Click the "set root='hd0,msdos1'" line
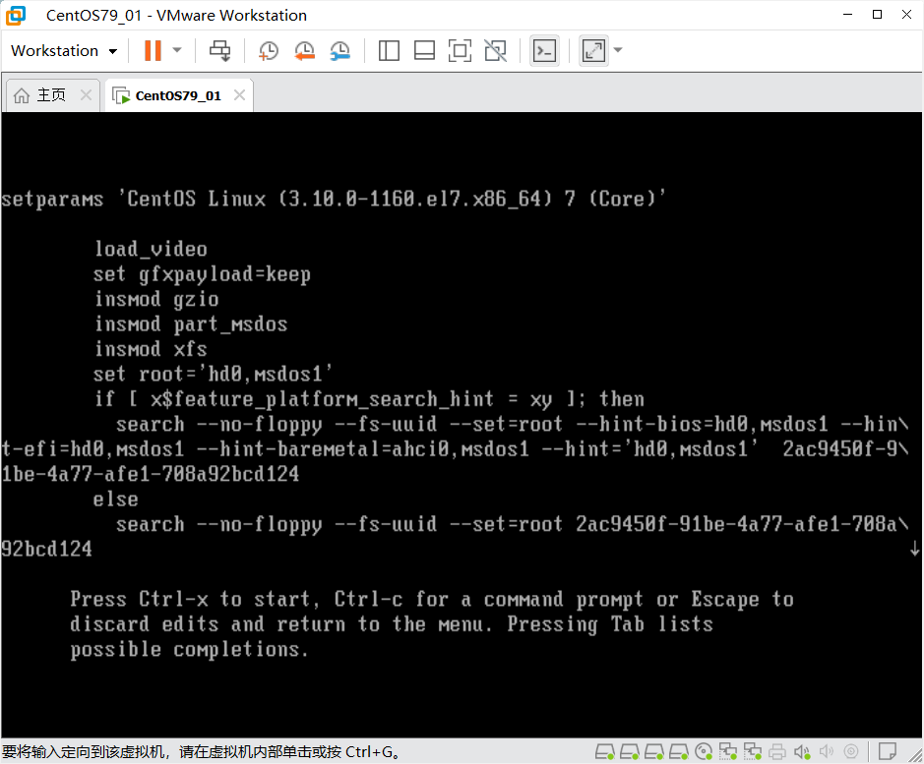Image resolution: width=924 pixels, height=764 pixels. point(214,374)
